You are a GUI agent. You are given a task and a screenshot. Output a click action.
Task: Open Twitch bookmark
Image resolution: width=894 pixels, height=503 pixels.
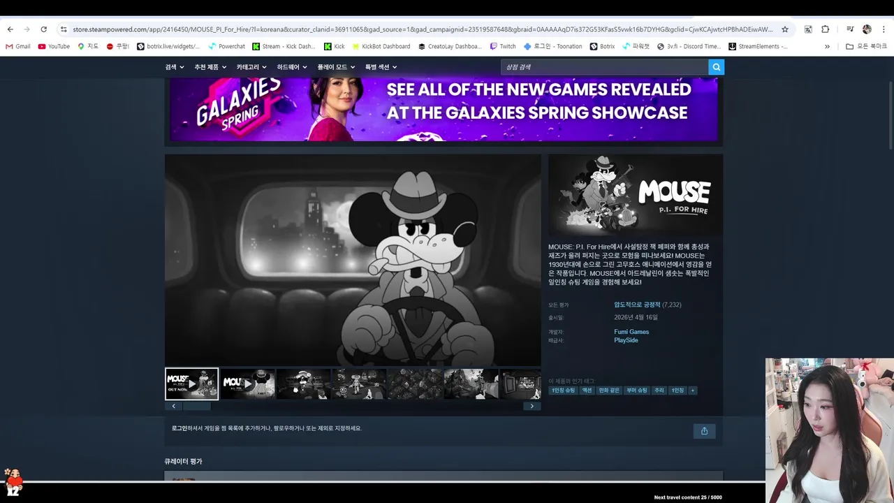pyautogui.click(x=503, y=47)
